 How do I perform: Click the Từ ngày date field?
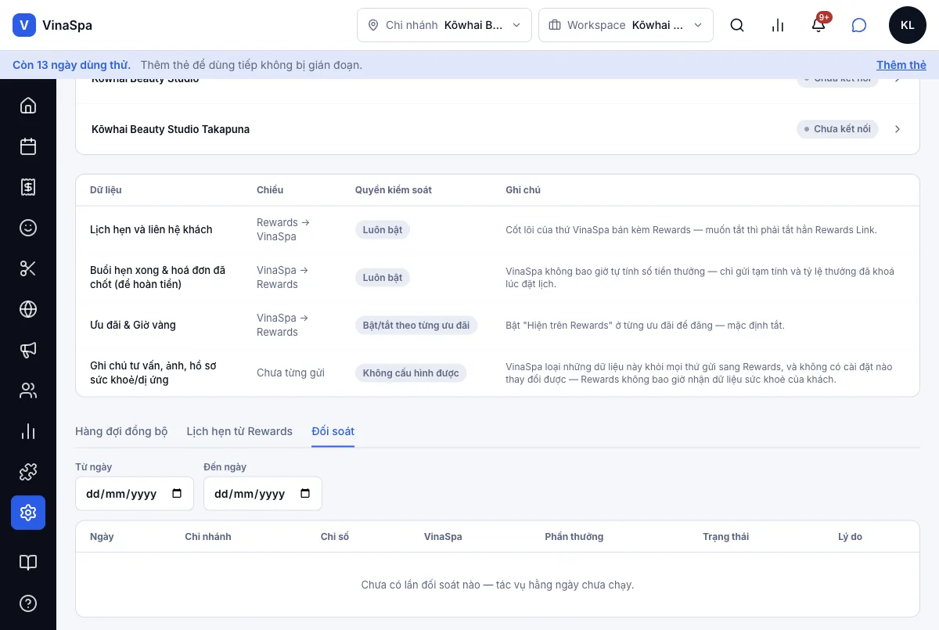click(x=135, y=494)
